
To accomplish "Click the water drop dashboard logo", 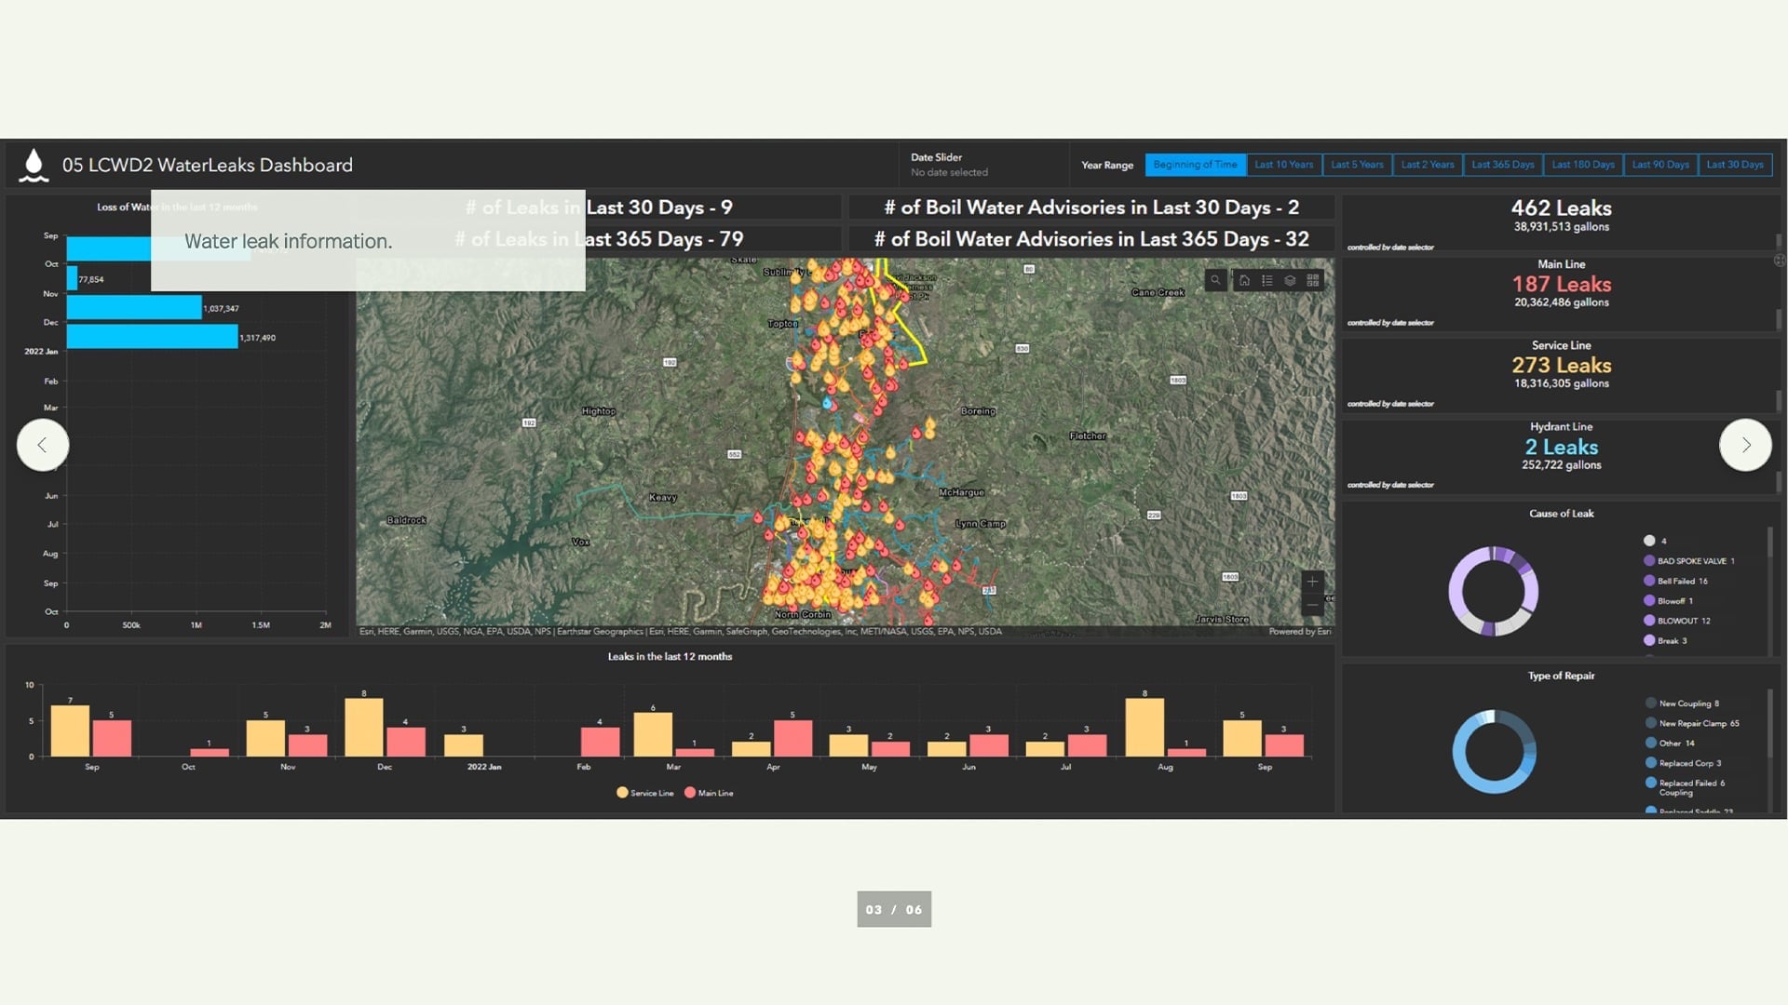I will [34, 165].
